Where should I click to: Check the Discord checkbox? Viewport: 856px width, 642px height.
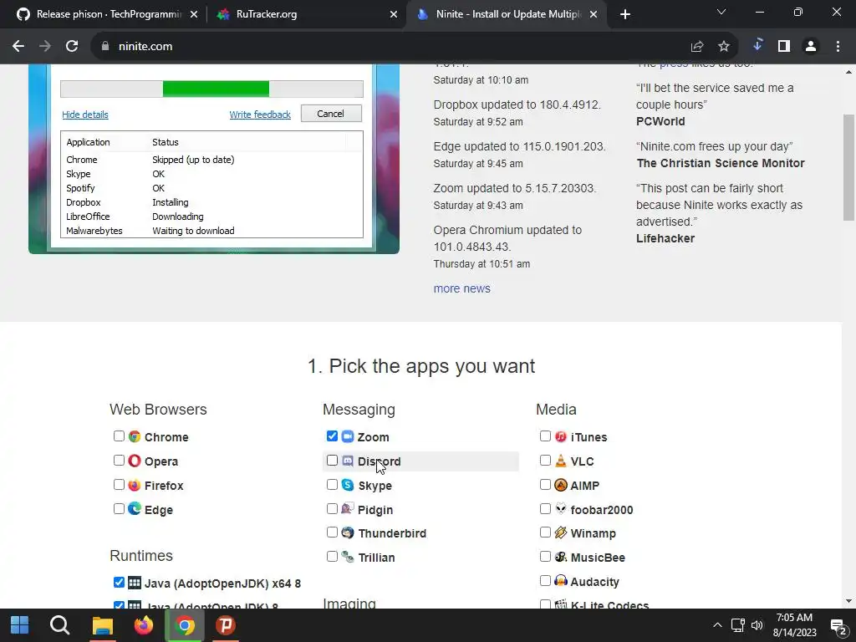click(332, 461)
